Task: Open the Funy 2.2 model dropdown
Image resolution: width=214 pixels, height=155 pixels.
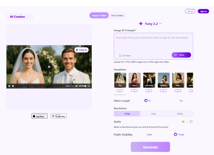Action: [153, 24]
